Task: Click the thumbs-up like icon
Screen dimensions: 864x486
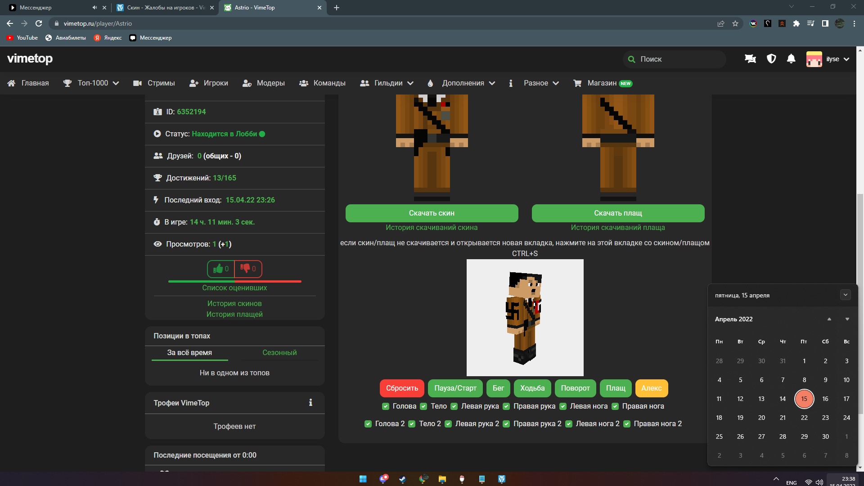Action: [x=218, y=269]
